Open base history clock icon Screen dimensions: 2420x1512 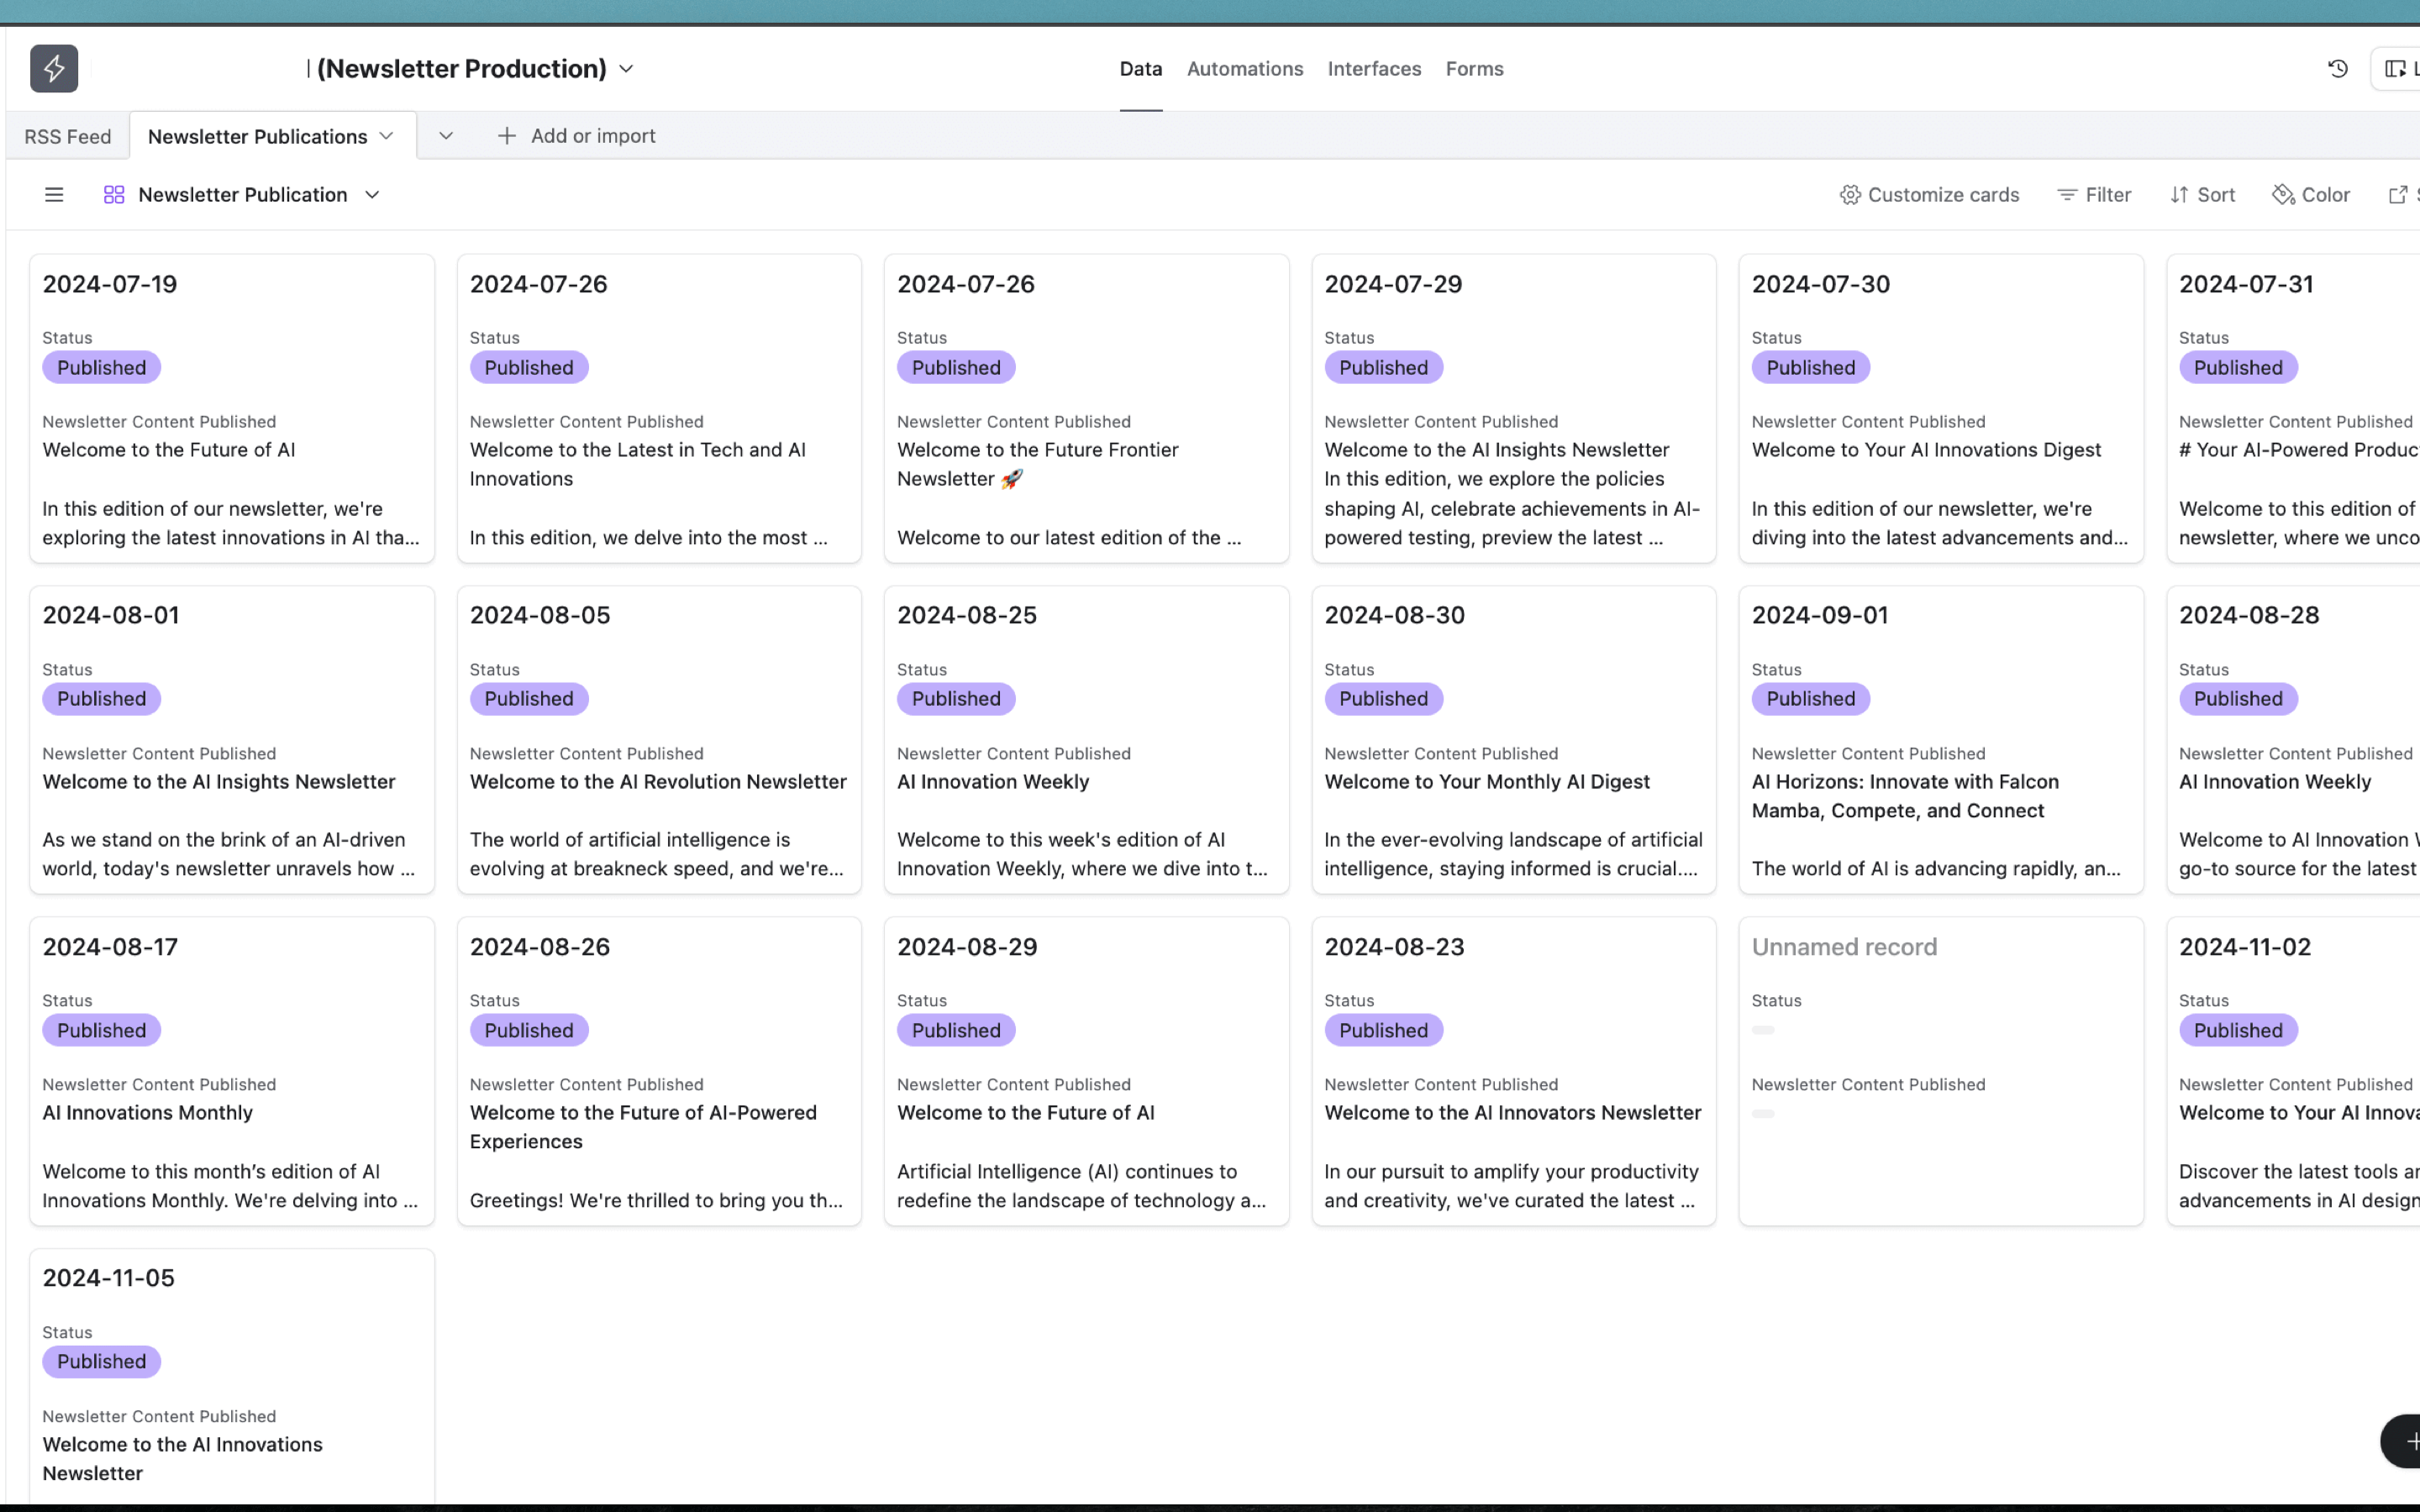[x=2337, y=69]
